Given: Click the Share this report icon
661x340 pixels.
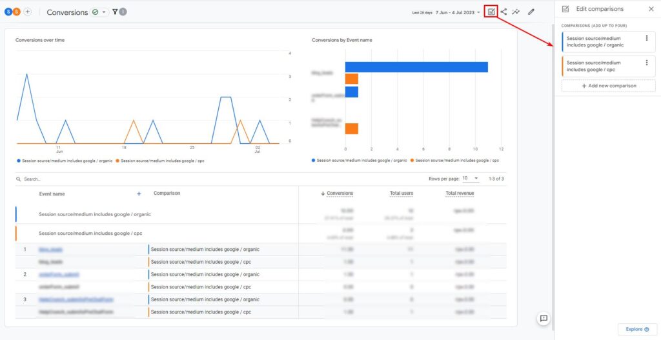Looking at the screenshot, I should pos(503,12).
